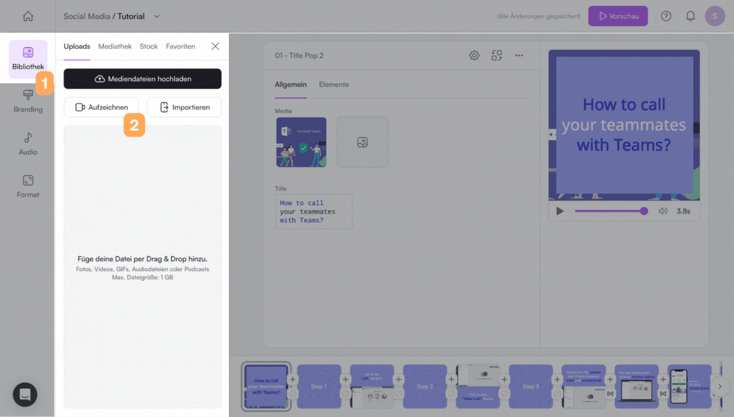Open the user profile avatar S

715,16
